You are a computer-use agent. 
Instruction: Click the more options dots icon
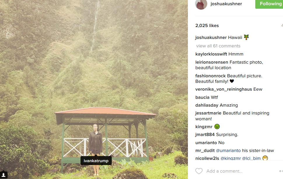pyautogui.click(x=281, y=171)
